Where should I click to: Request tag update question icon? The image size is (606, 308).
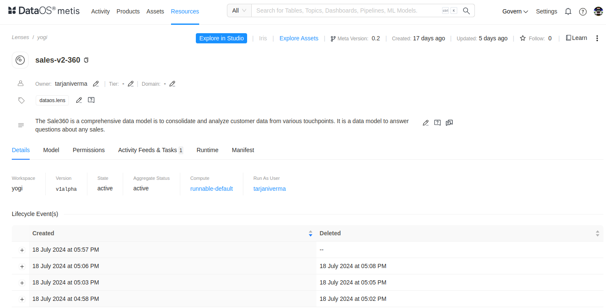[x=91, y=100]
